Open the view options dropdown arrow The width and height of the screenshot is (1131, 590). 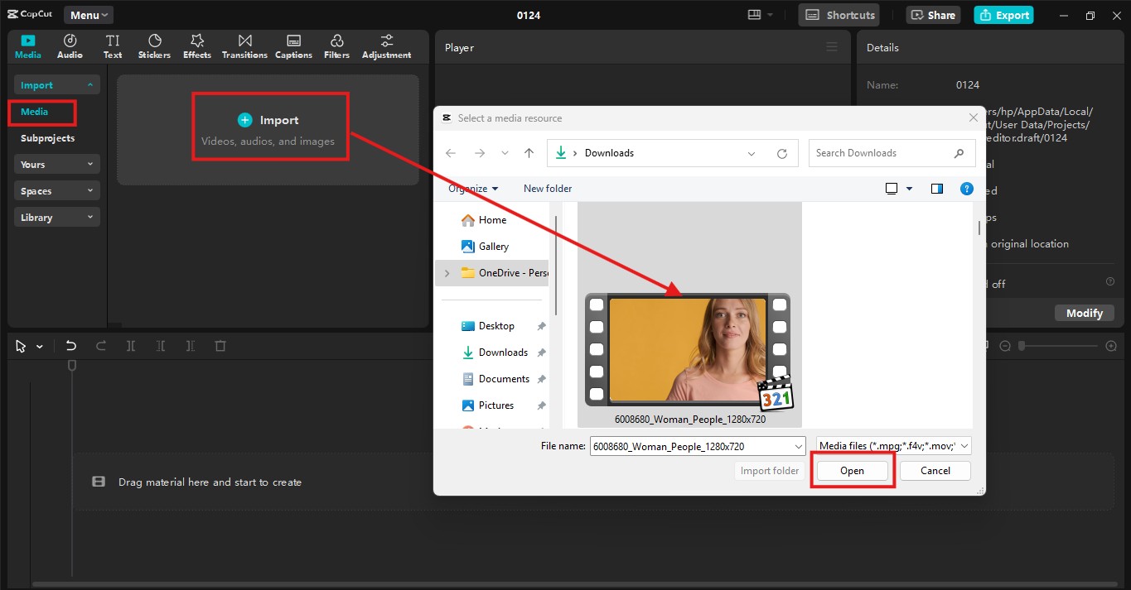coord(909,189)
